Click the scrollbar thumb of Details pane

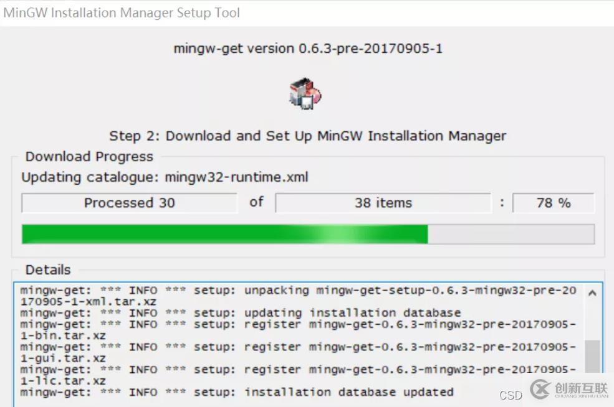(592, 356)
